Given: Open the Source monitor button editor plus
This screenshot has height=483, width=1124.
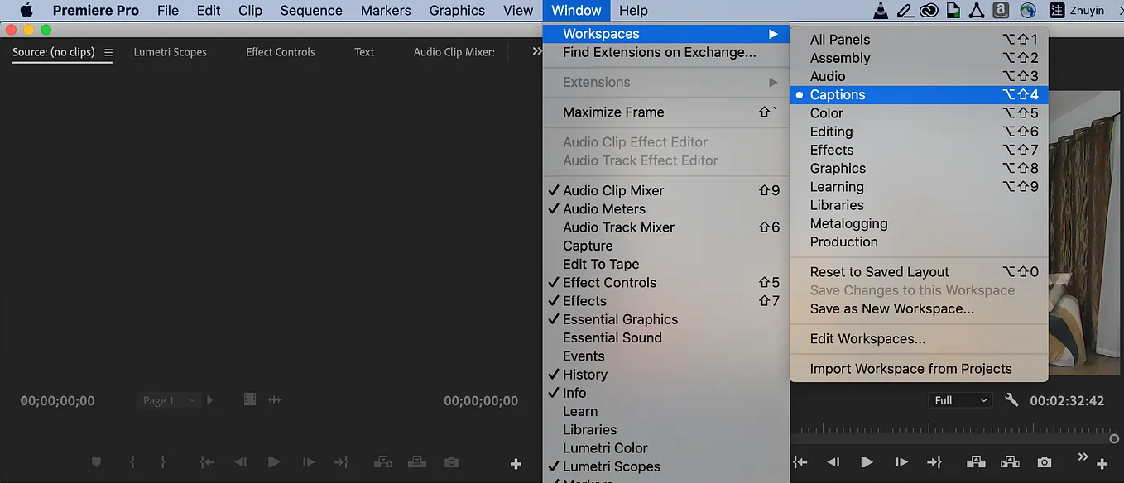Looking at the screenshot, I should point(516,464).
